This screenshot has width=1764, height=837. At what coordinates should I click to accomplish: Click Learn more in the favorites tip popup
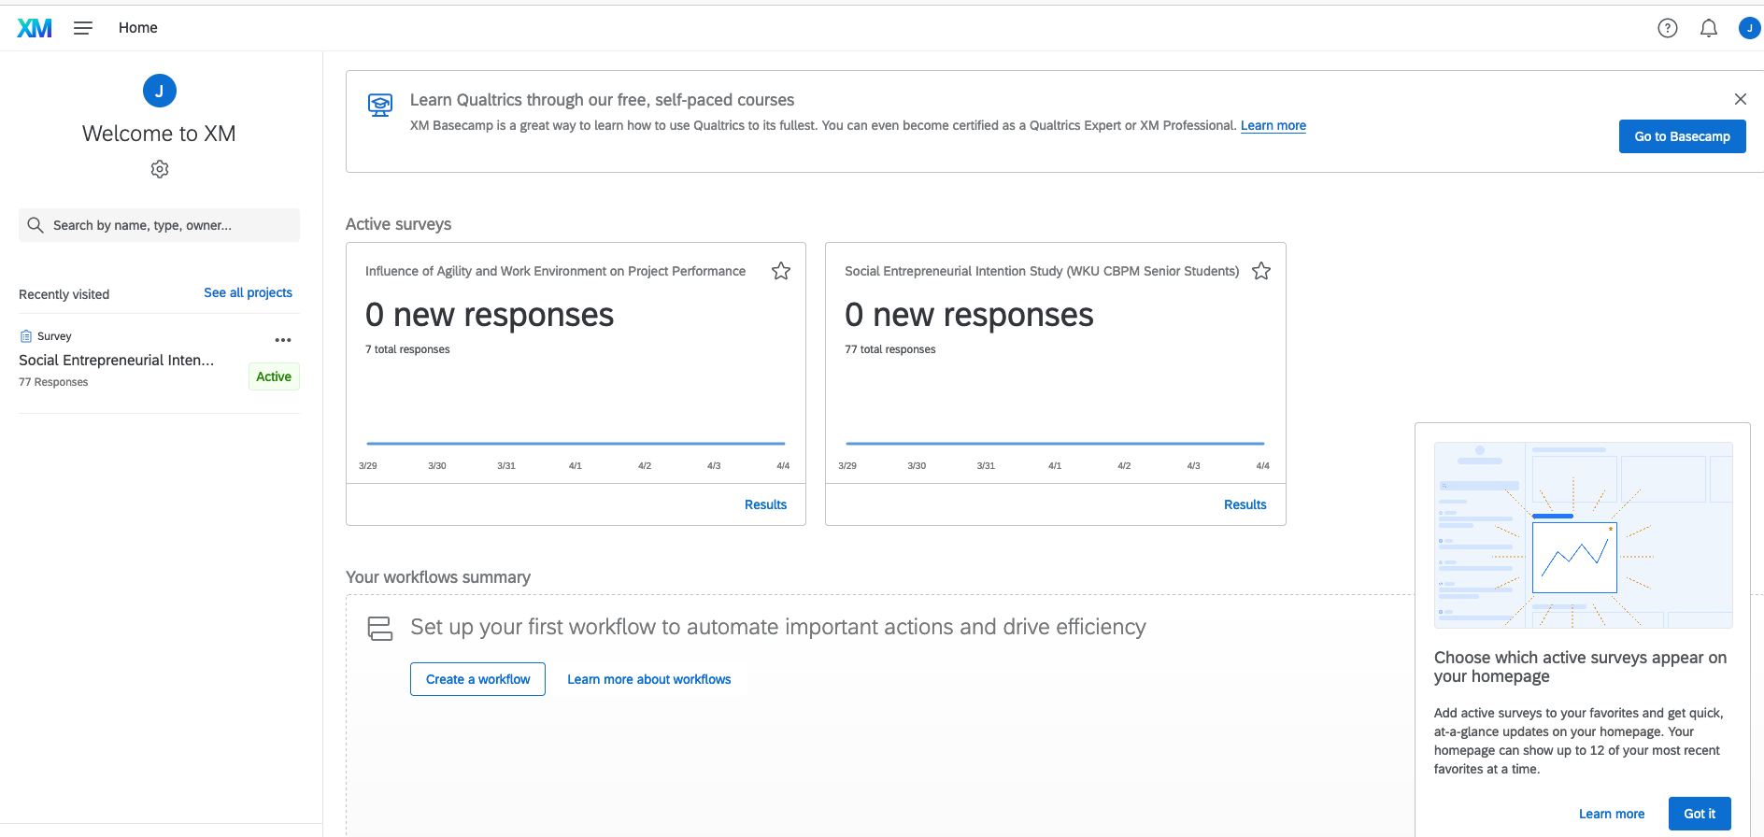click(x=1612, y=814)
